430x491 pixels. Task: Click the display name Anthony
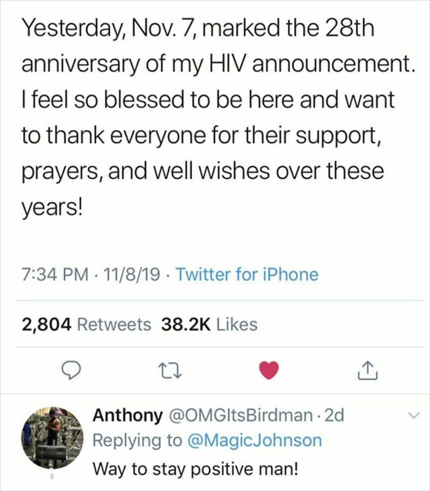tap(128, 415)
